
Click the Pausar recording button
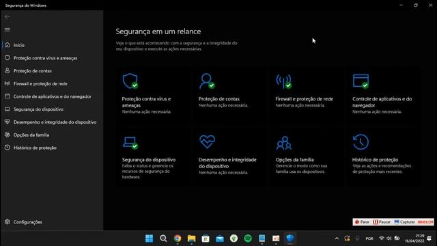point(382,222)
